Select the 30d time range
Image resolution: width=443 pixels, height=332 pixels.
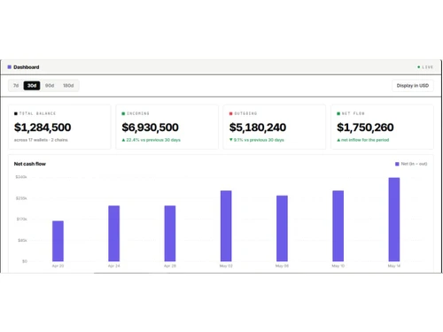tap(32, 86)
